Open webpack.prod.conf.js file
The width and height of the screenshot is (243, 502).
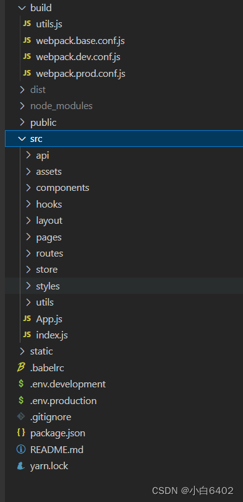click(80, 74)
